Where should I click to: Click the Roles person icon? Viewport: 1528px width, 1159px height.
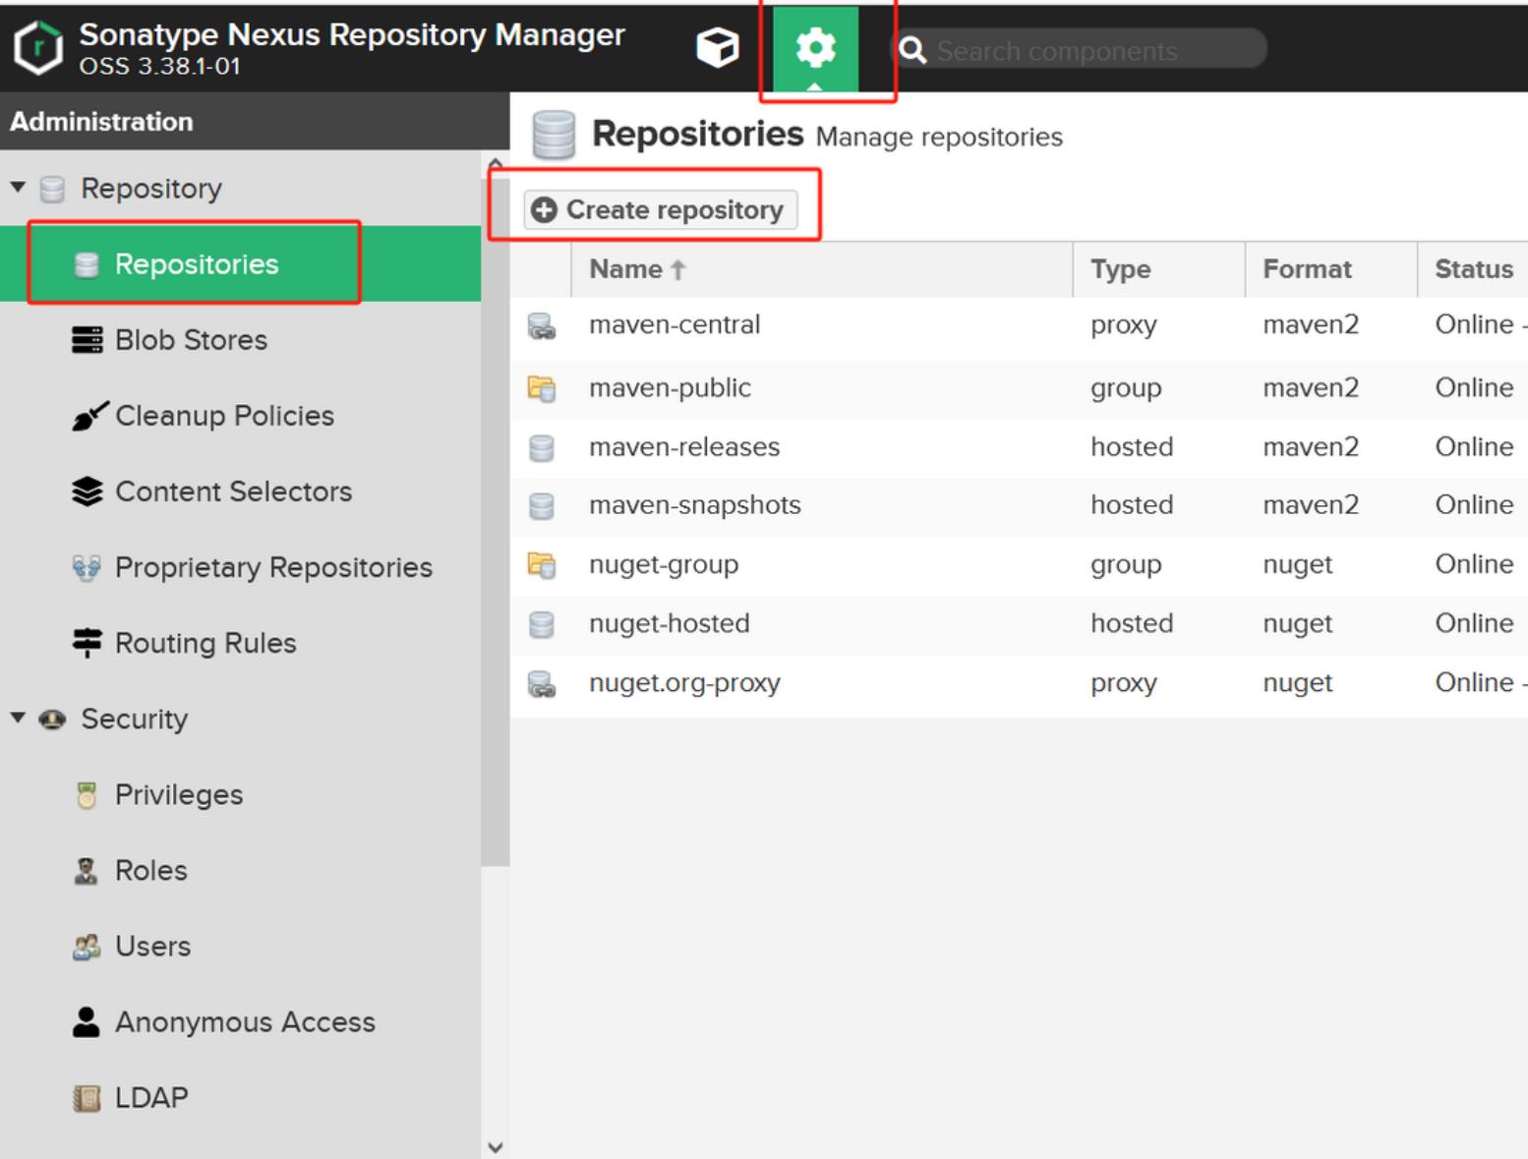[x=87, y=871]
